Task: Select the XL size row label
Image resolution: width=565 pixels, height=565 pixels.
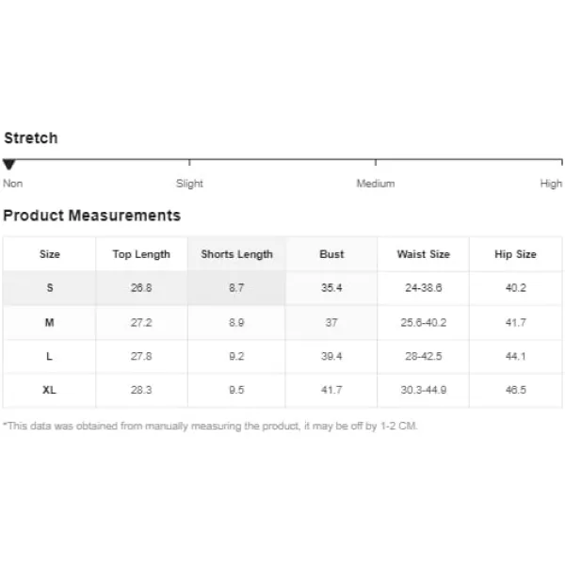Action: pos(49,390)
